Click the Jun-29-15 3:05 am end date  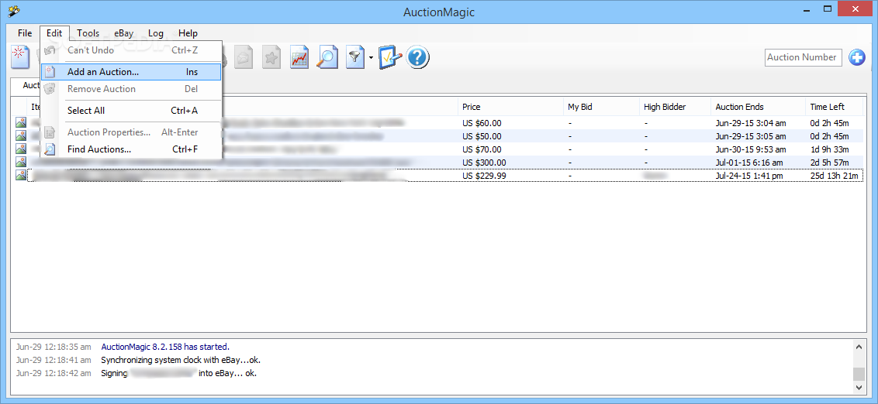click(x=750, y=136)
